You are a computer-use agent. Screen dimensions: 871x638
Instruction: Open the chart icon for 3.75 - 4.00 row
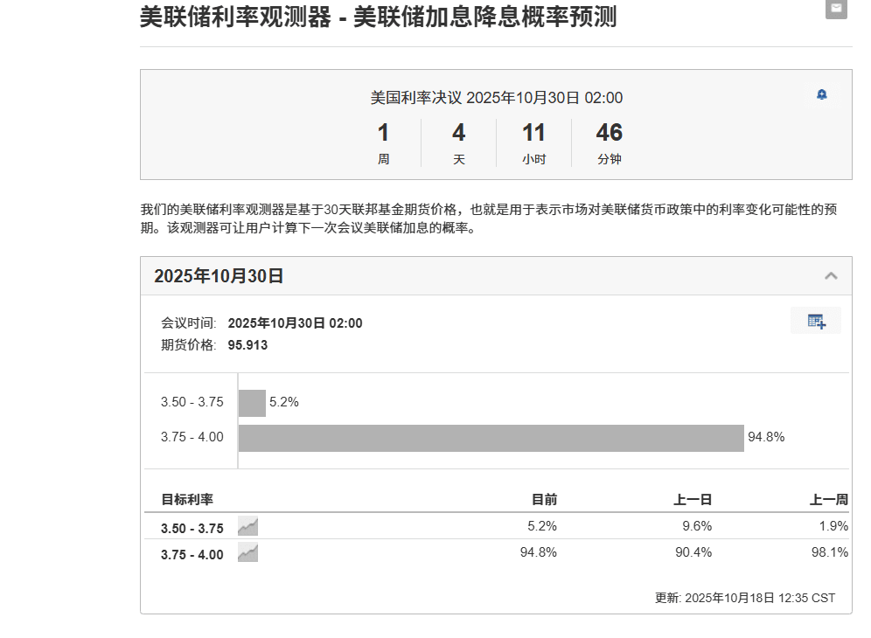(x=248, y=553)
